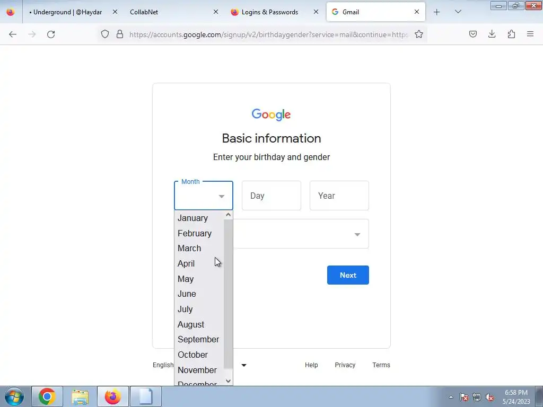Image resolution: width=543 pixels, height=407 pixels.
Task: View site security padlock info
Action: (x=120, y=34)
